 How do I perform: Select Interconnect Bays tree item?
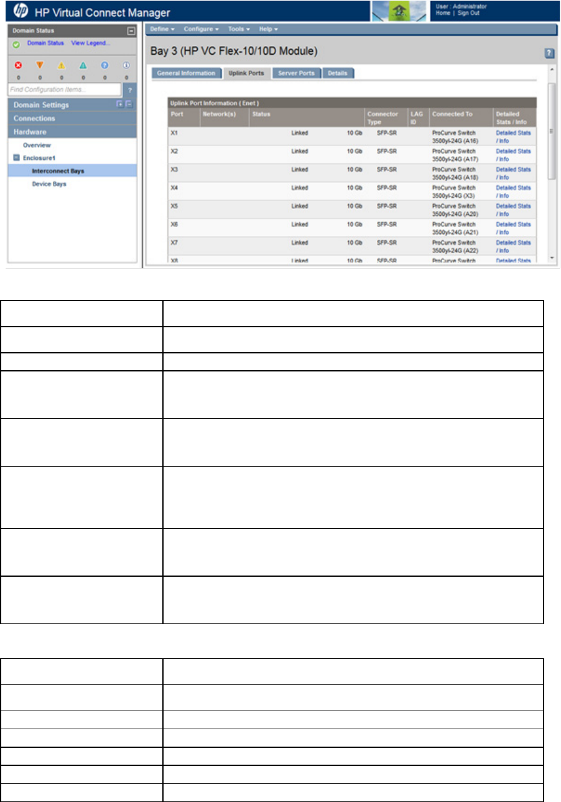(x=58, y=170)
